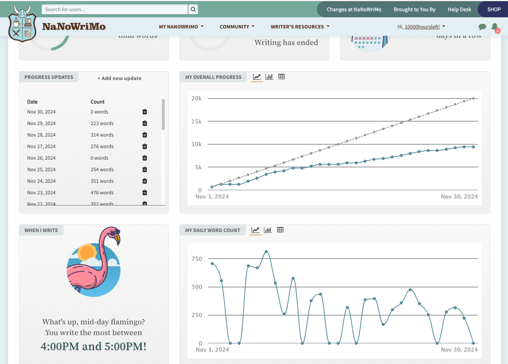This screenshot has height=364, width=508.
Task: Click the progress updates list scrollbar
Action: (x=163, y=114)
